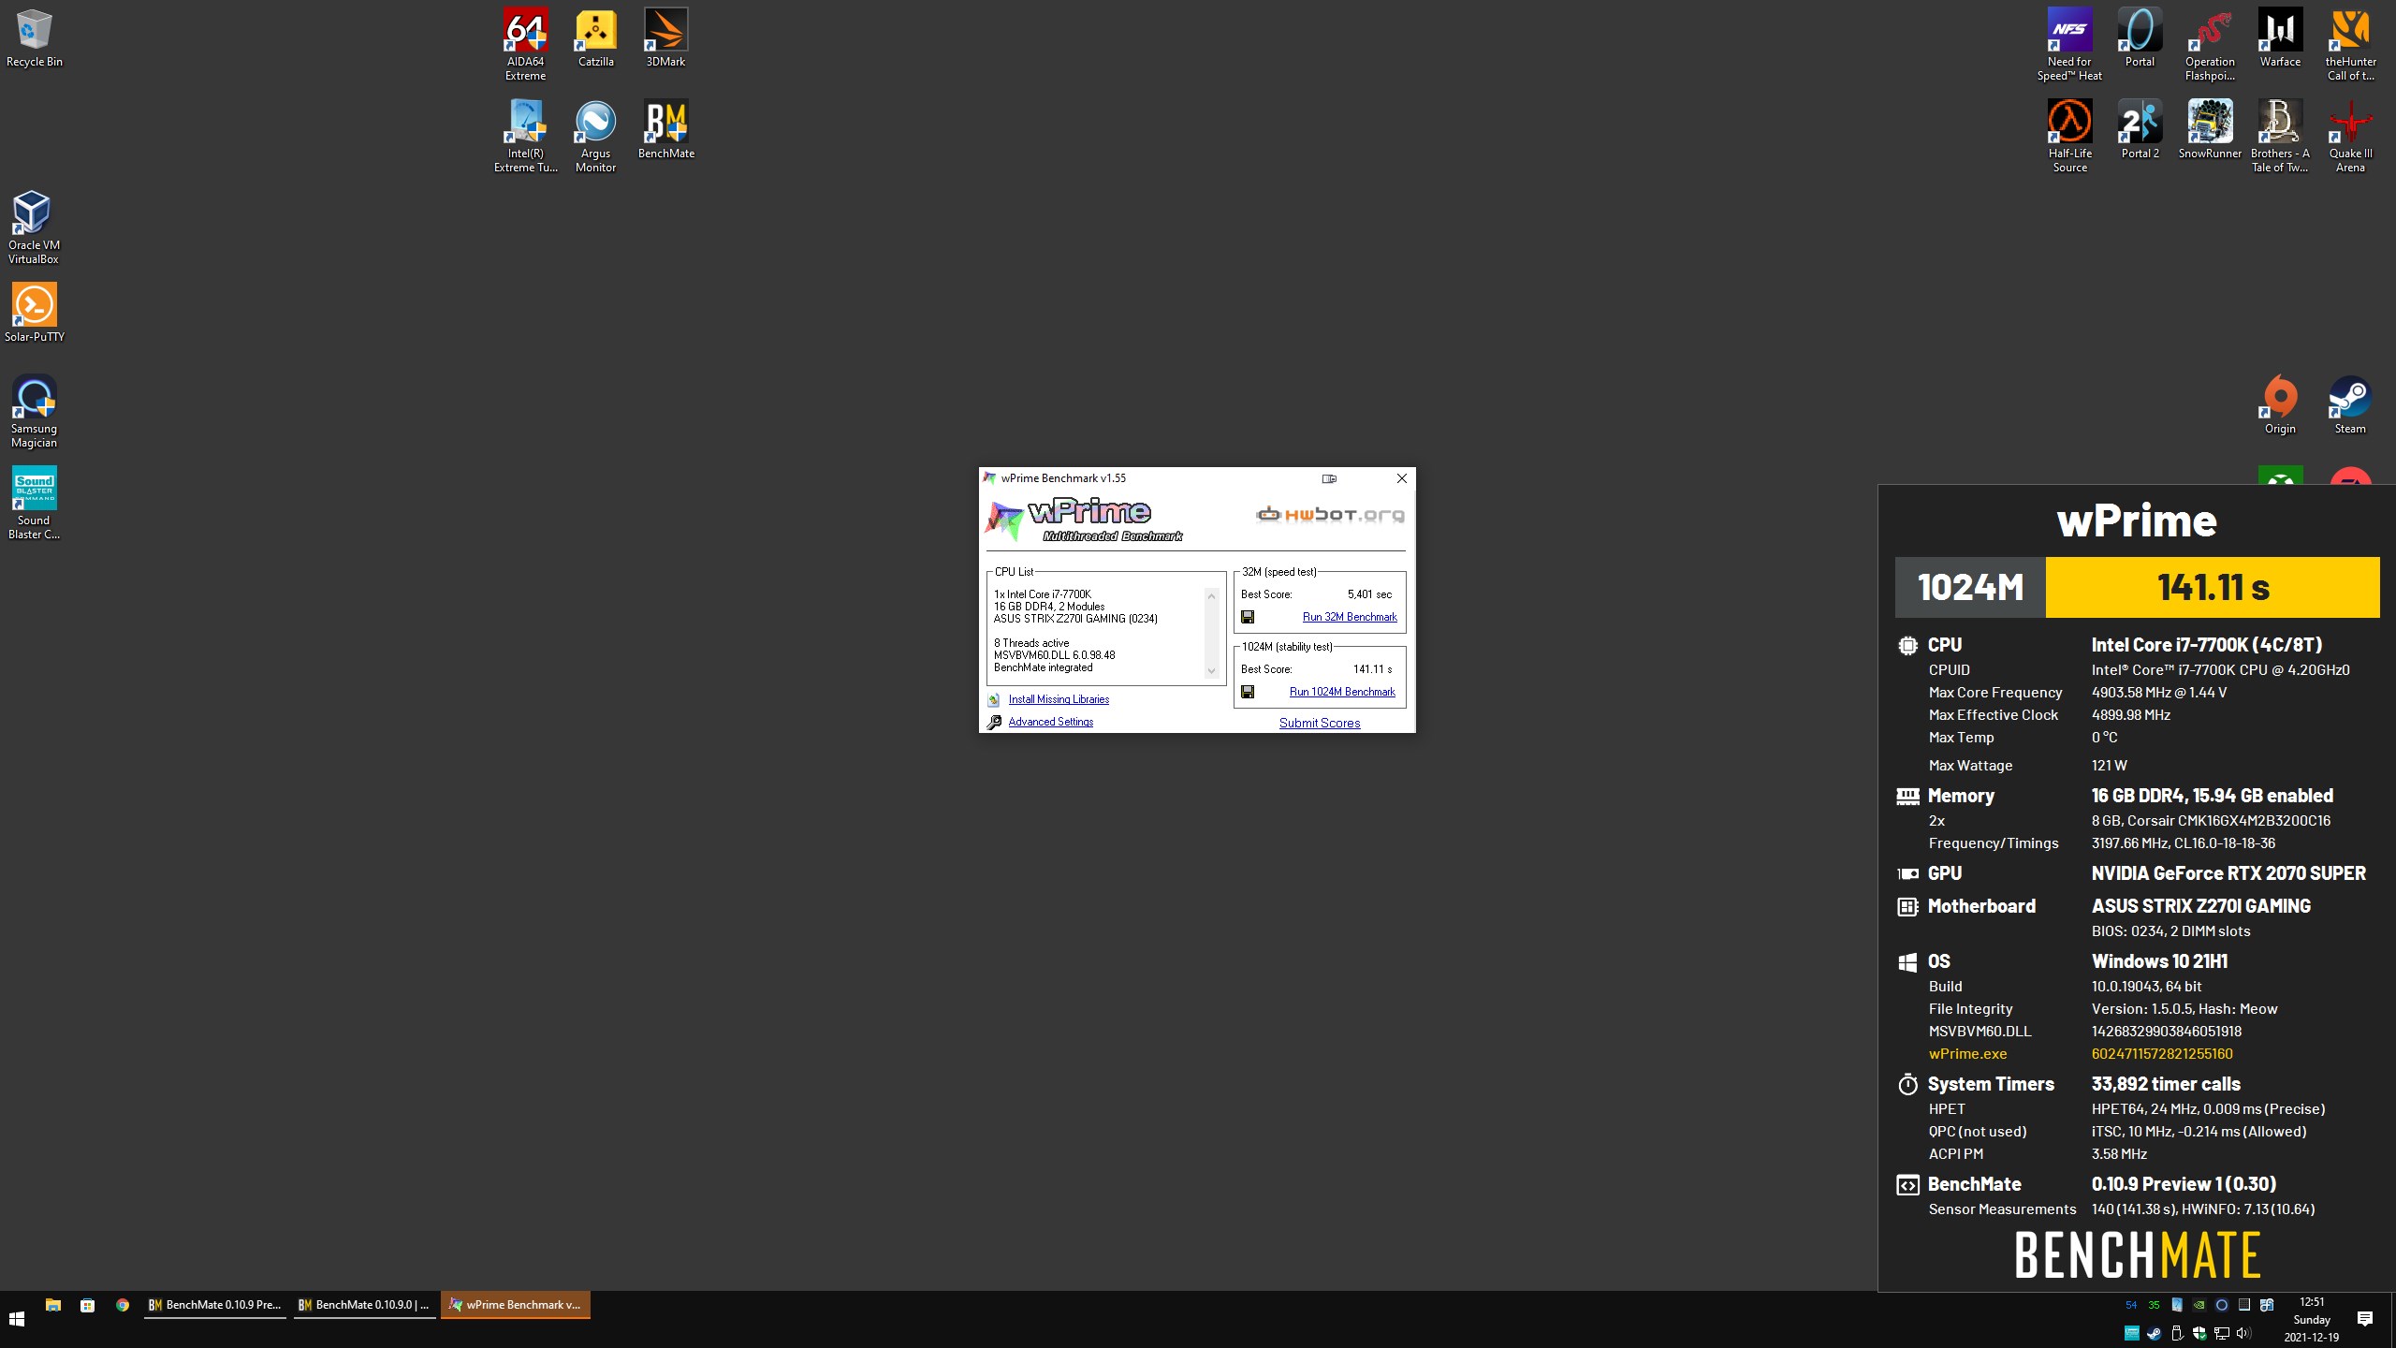
Task: Select the Quake III Arena shortcut
Action: pos(2350,136)
